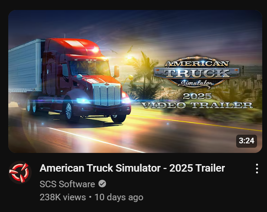Click the white road line in thumbnail
The width and height of the screenshot is (267, 212).
96,140
